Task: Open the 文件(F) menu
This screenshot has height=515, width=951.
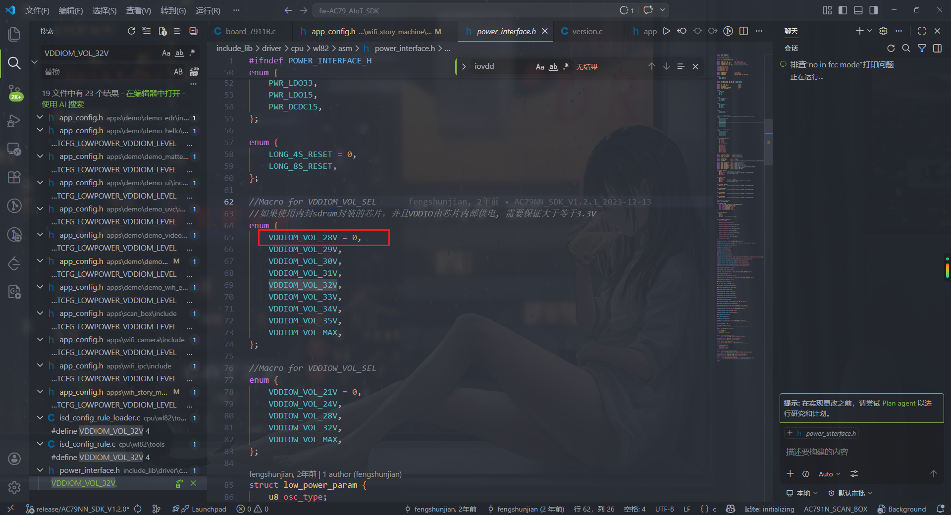Action: (x=37, y=10)
